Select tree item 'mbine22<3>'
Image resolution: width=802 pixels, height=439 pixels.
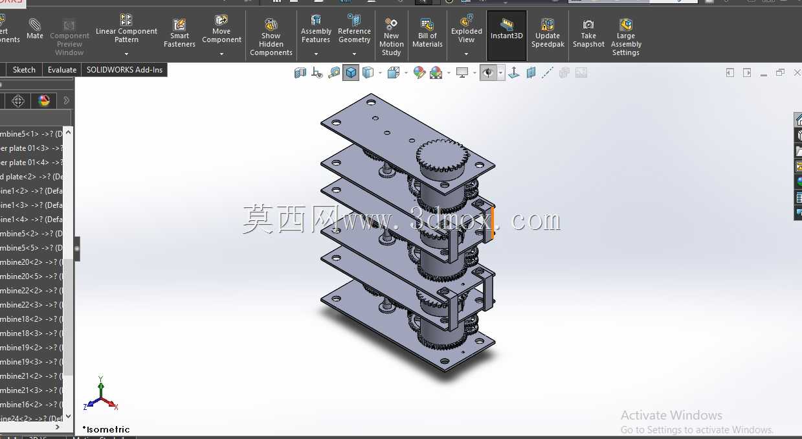click(31, 305)
